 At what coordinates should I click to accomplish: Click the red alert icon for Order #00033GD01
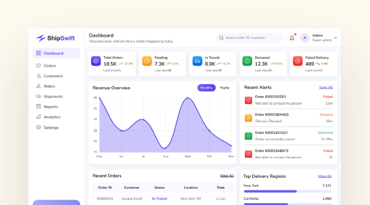248,100
